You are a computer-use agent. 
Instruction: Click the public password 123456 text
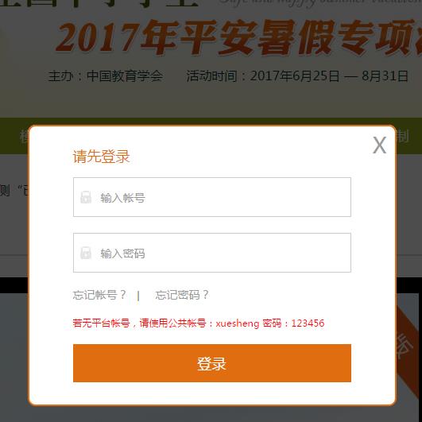tap(308, 323)
